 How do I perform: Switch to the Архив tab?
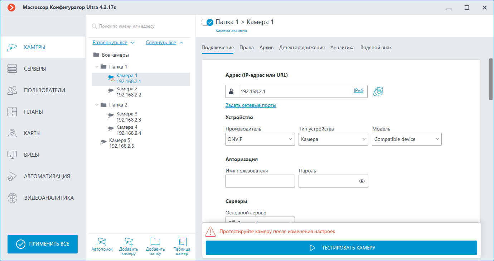(x=266, y=47)
